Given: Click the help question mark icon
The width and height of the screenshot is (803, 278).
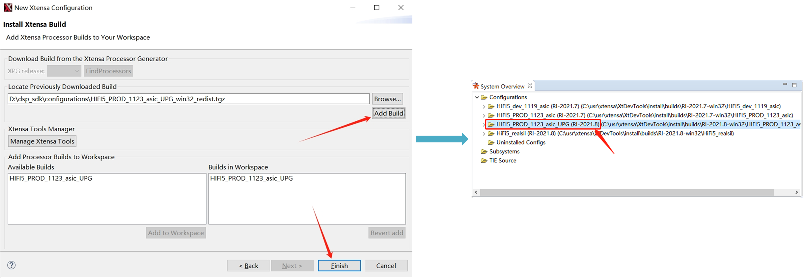Looking at the screenshot, I should click(x=11, y=265).
